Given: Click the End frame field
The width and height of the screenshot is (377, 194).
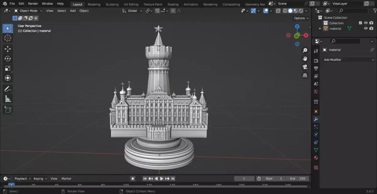Looking at the screenshot, I should click(298, 179).
